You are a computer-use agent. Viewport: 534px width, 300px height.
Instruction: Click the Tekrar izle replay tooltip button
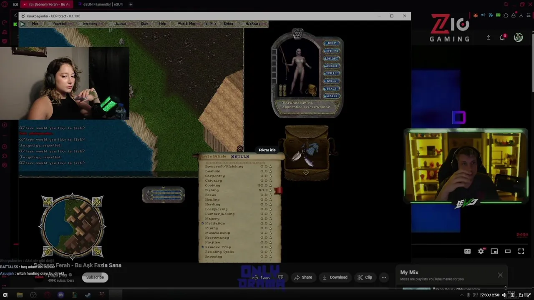click(267, 150)
